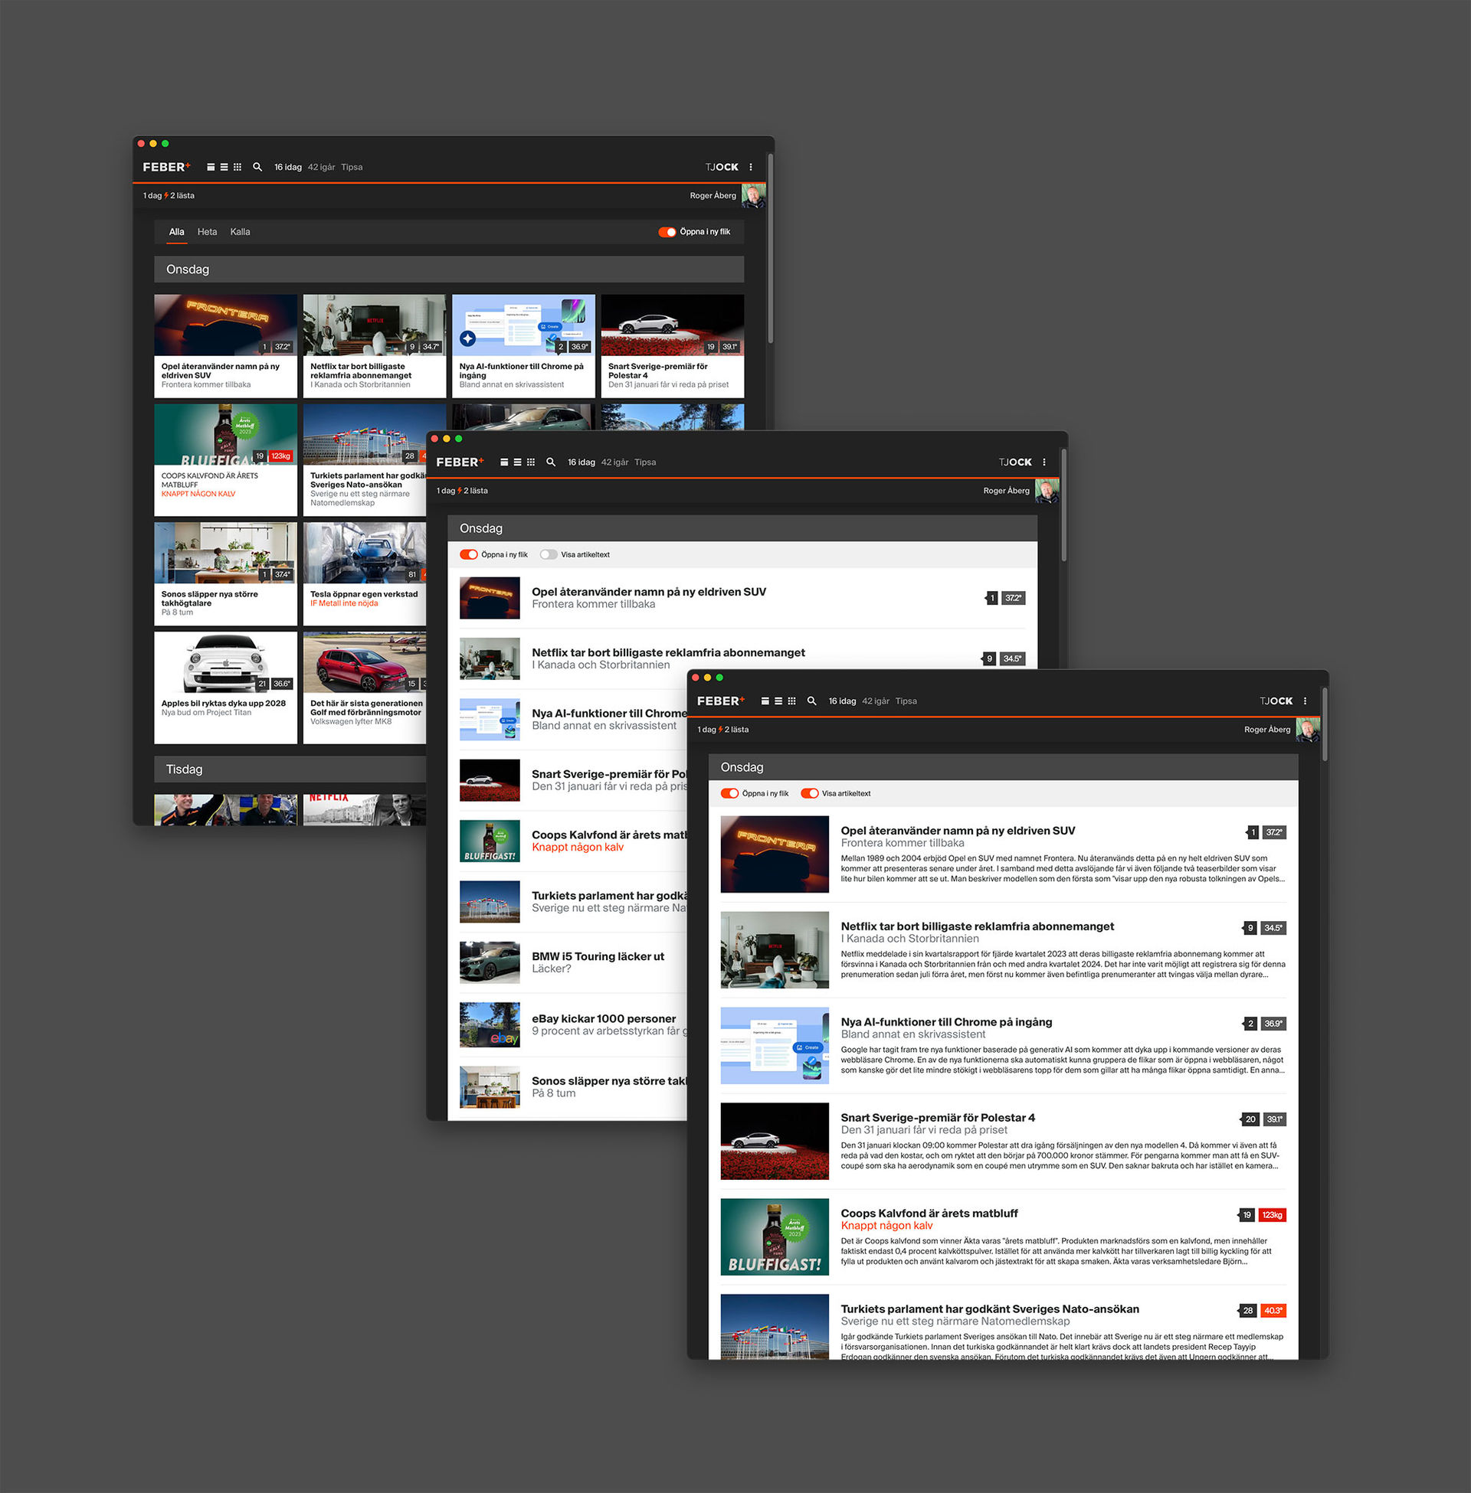Click the FEBER+ logo in the middle window
This screenshot has width=1471, height=1493.
[x=460, y=462]
